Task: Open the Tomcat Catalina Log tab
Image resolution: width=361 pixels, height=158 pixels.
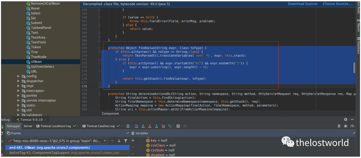Action: coord(100,126)
